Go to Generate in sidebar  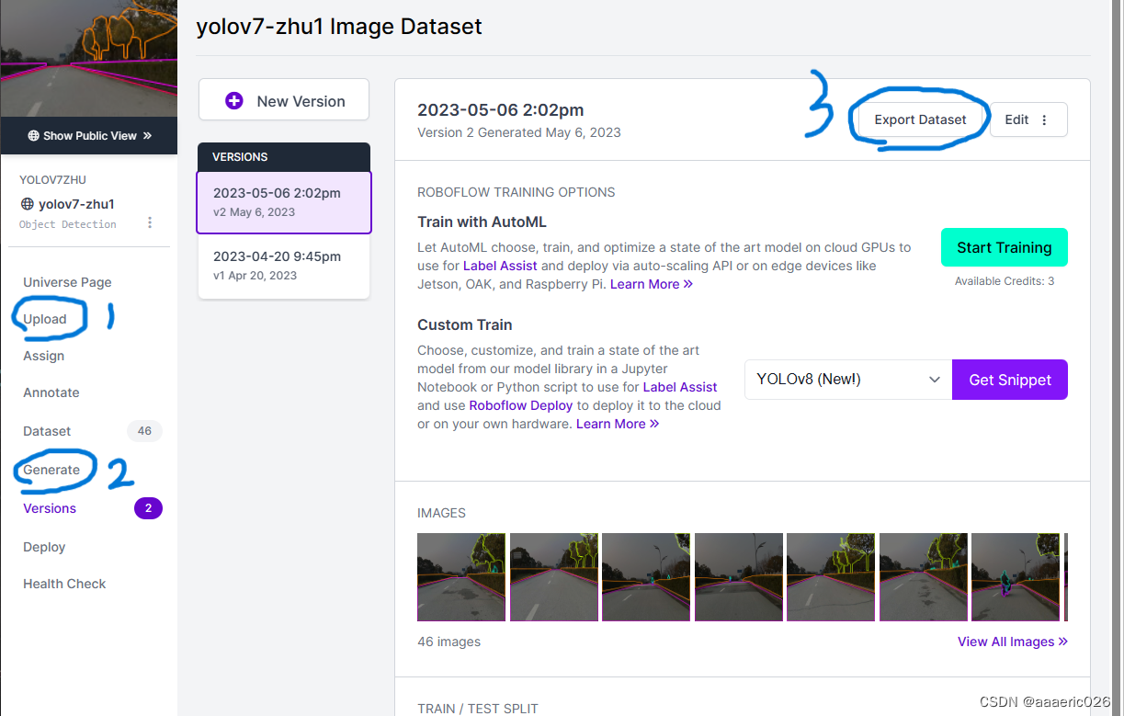(x=51, y=470)
